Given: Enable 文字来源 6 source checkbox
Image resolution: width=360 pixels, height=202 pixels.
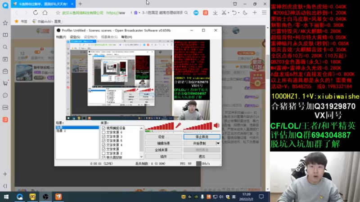Looking at the screenshot, I should tap(103, 132).
